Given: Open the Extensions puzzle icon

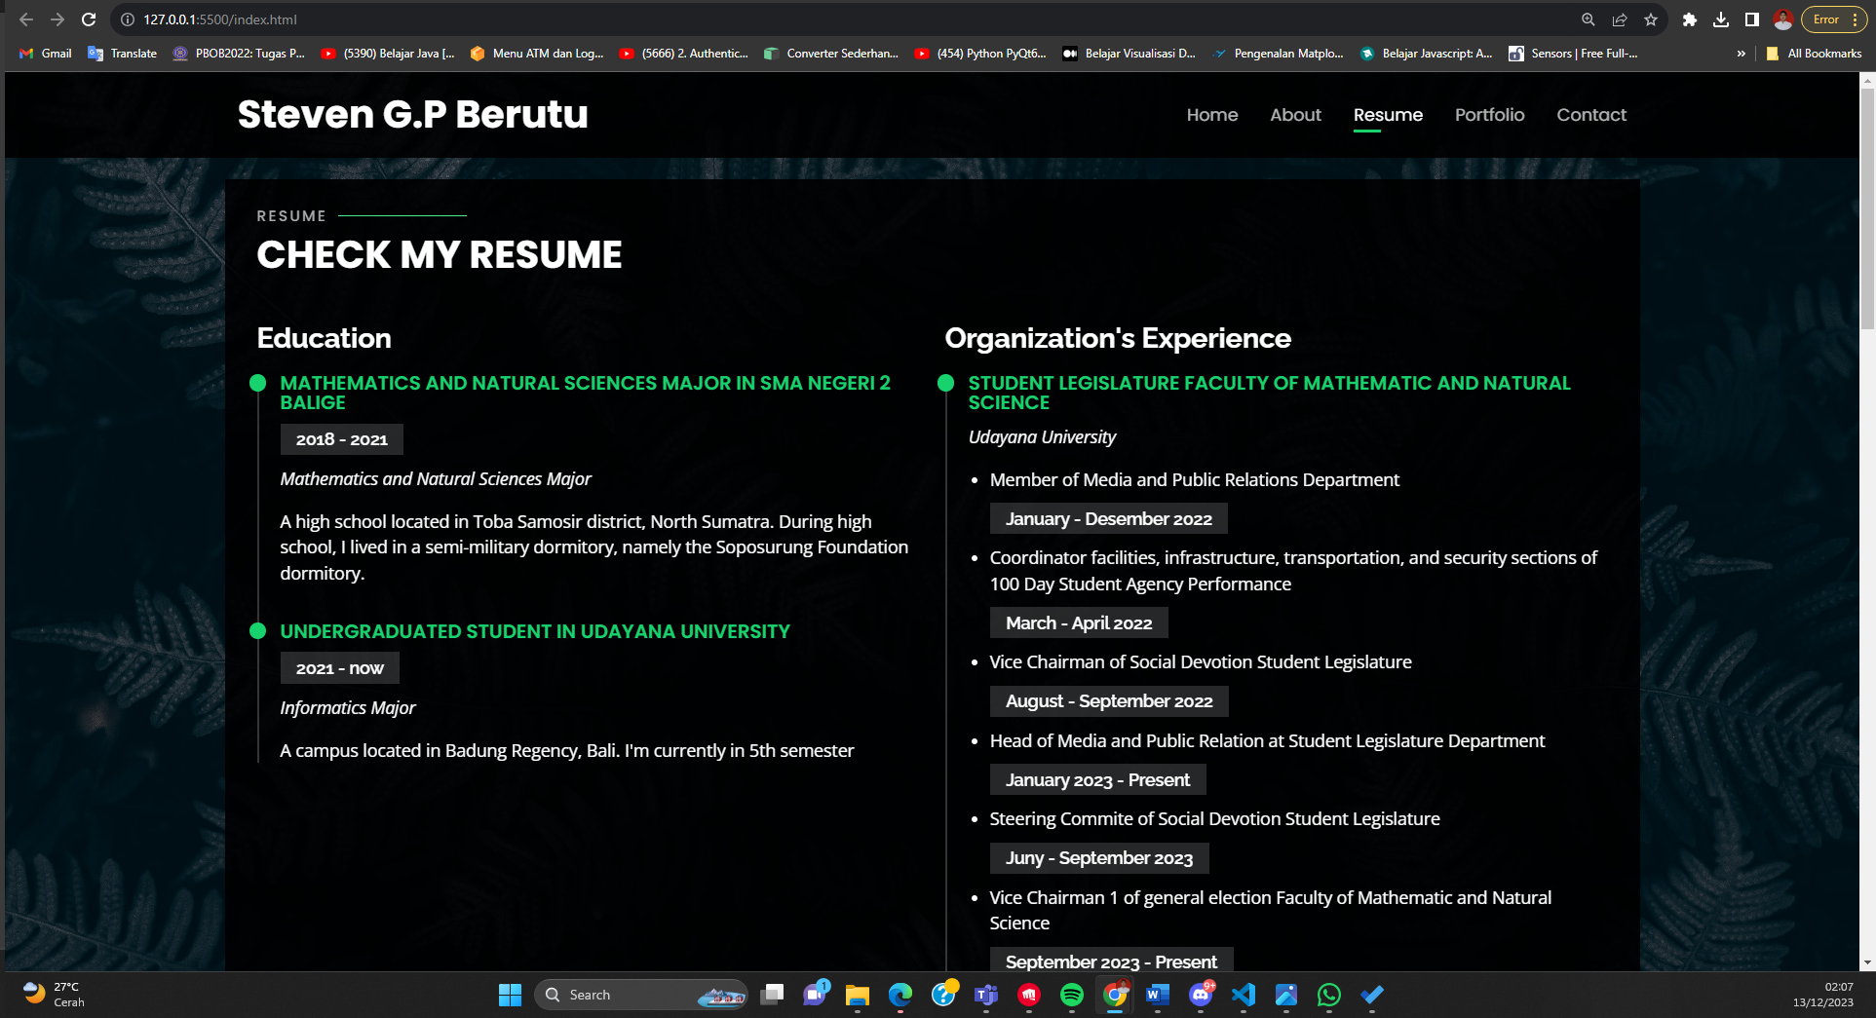Looking at the screenshot, I should tap(1690, 19).
